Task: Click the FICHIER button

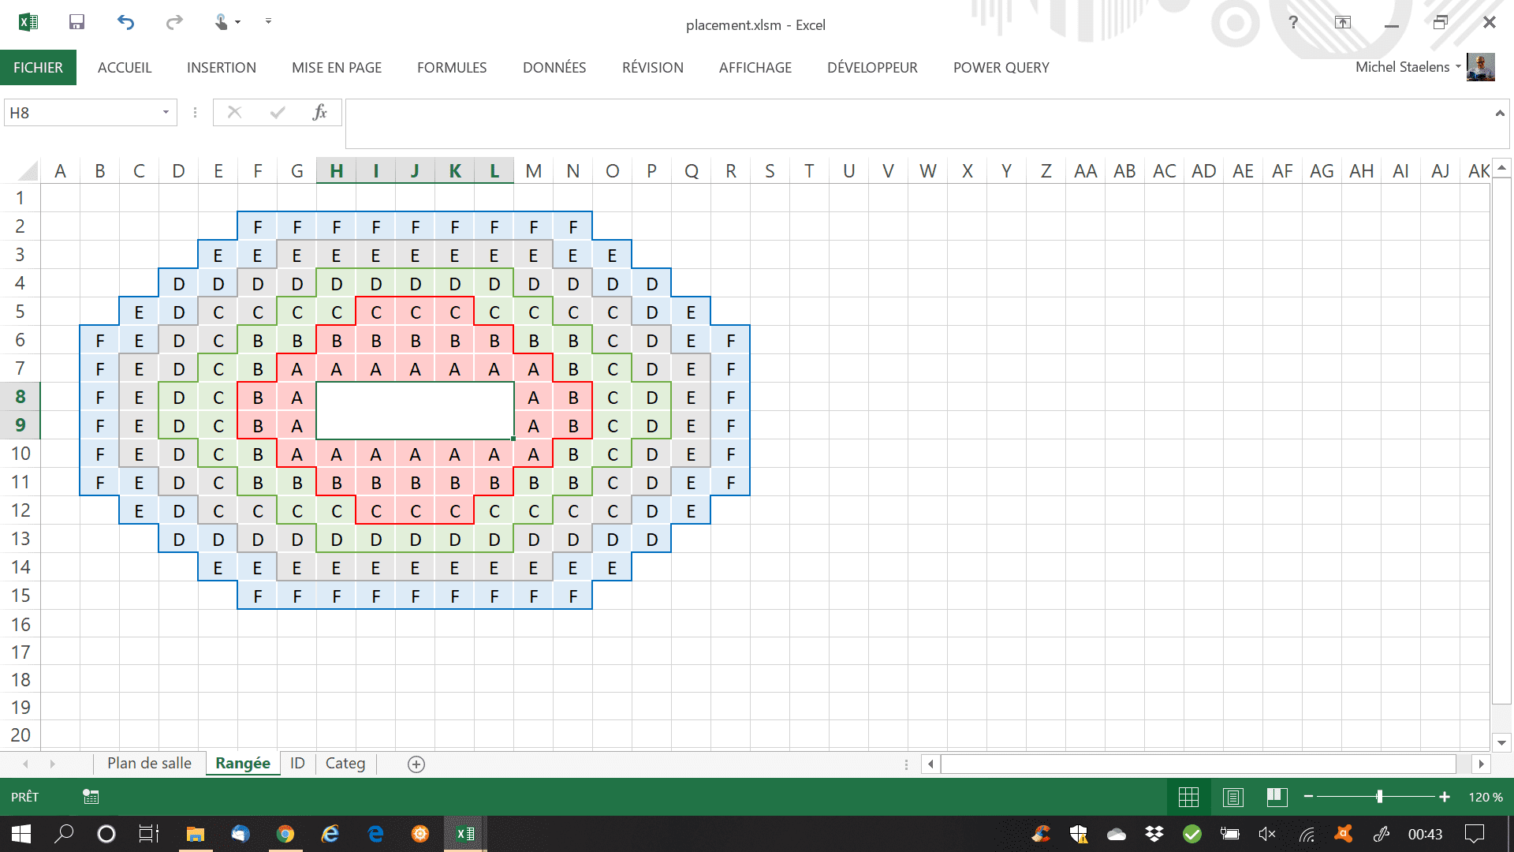Action: tap(38, 68)
